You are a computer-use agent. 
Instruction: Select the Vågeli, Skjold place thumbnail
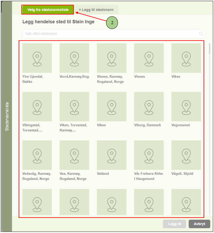point(186,155)
